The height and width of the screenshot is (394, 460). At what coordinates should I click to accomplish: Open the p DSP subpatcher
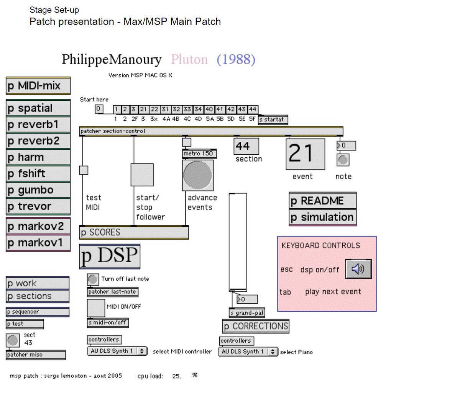pos(109,256)
